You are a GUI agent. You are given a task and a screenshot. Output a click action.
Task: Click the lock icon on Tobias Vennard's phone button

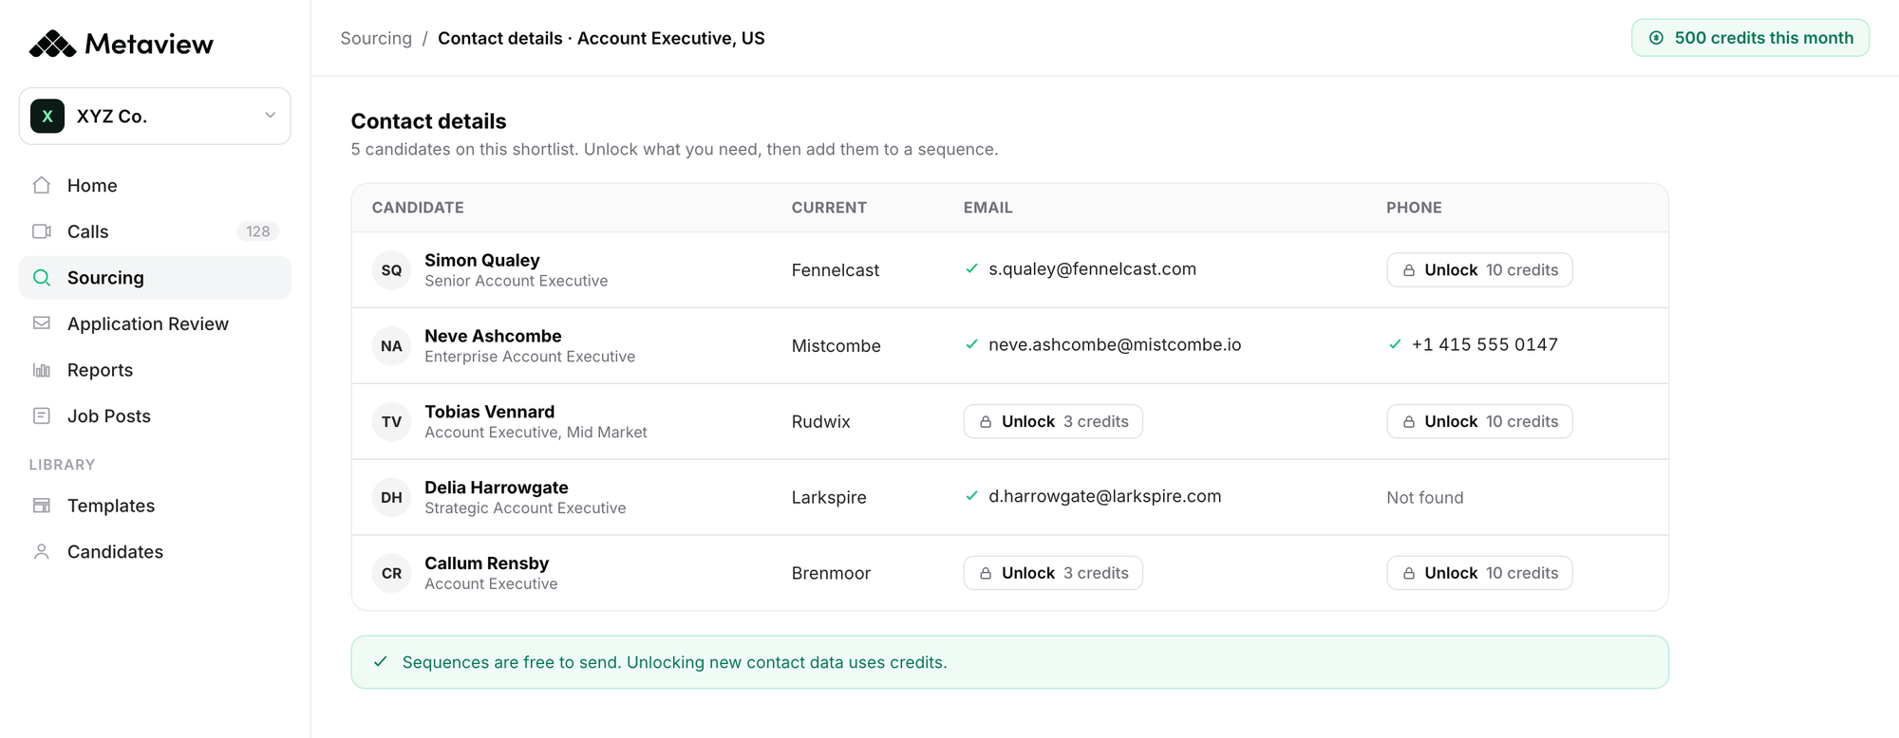coord(1409,421)
